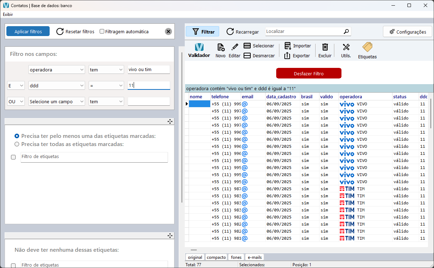The height and width of the screenshot is (268, 434).
Task: Switch to the compacto tab
Action: click(x=216, y=257)
